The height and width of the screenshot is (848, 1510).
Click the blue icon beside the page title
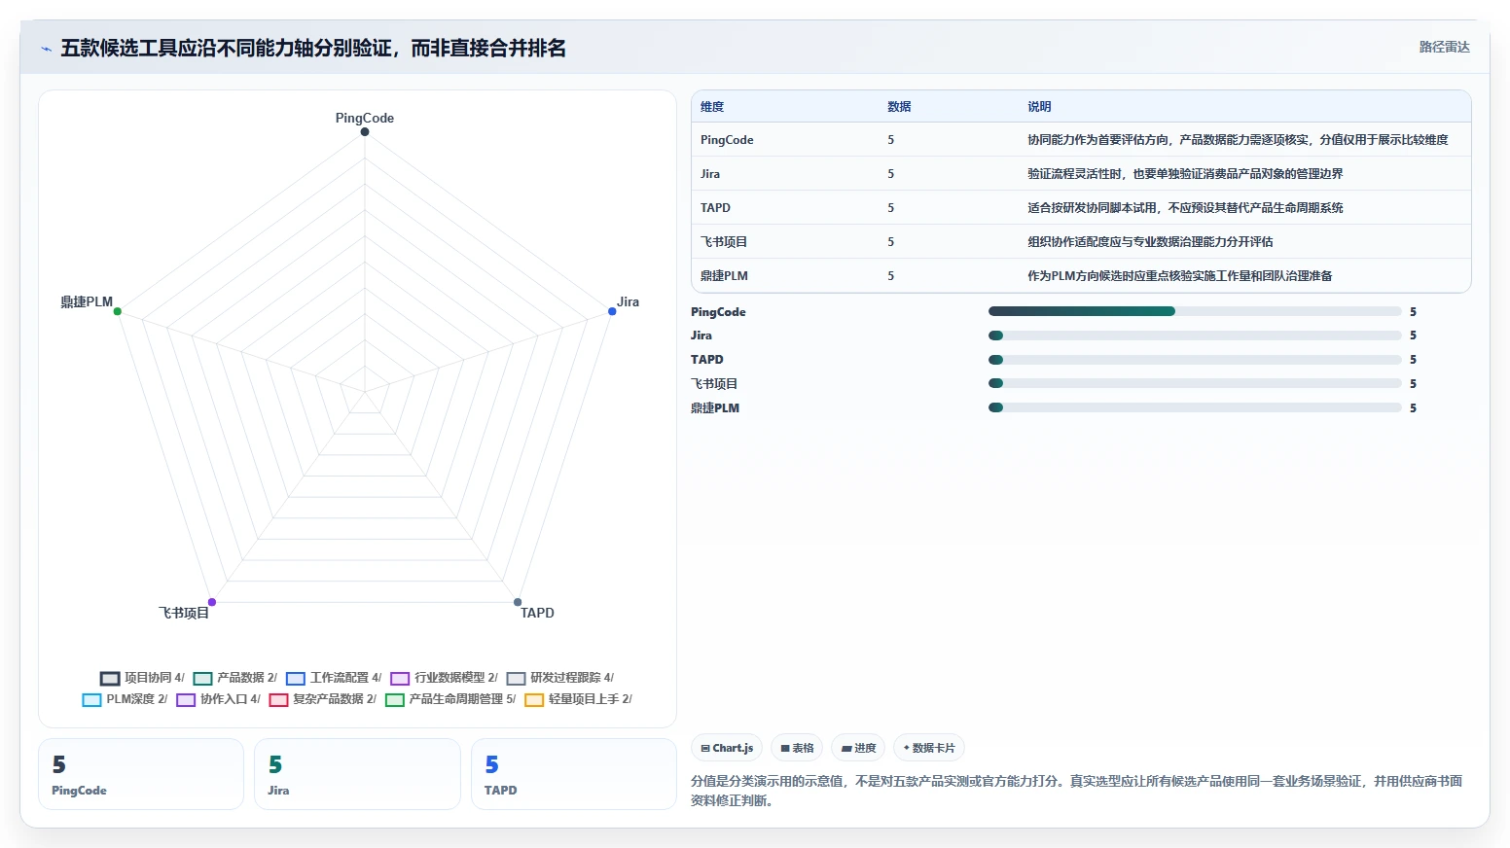click(x=46, y=49)
